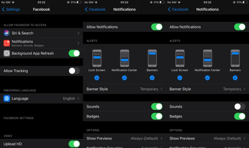Select Notification Center phone icon, middle Notifications screen
The height and width of the screenshot is (148, 249).
[125, 58]
